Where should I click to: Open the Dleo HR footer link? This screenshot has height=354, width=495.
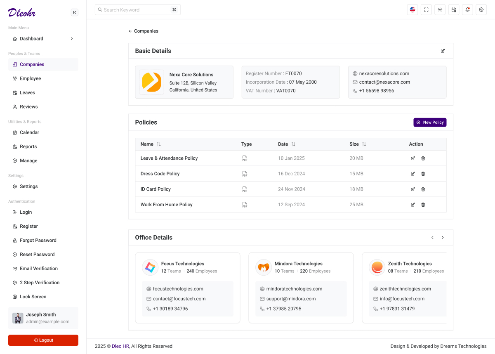120,346
